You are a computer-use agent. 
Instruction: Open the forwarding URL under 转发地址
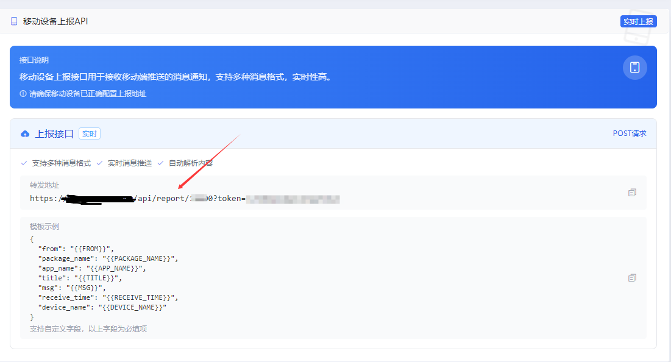click(183, 198)
